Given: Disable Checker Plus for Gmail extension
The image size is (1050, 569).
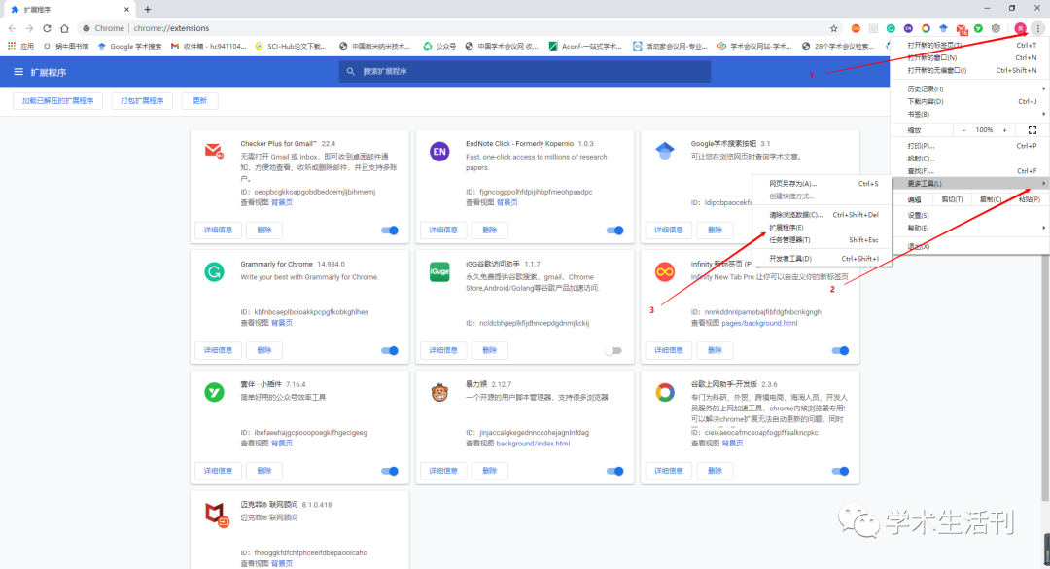Looking at the screenshot, I should tap(390, 230).
